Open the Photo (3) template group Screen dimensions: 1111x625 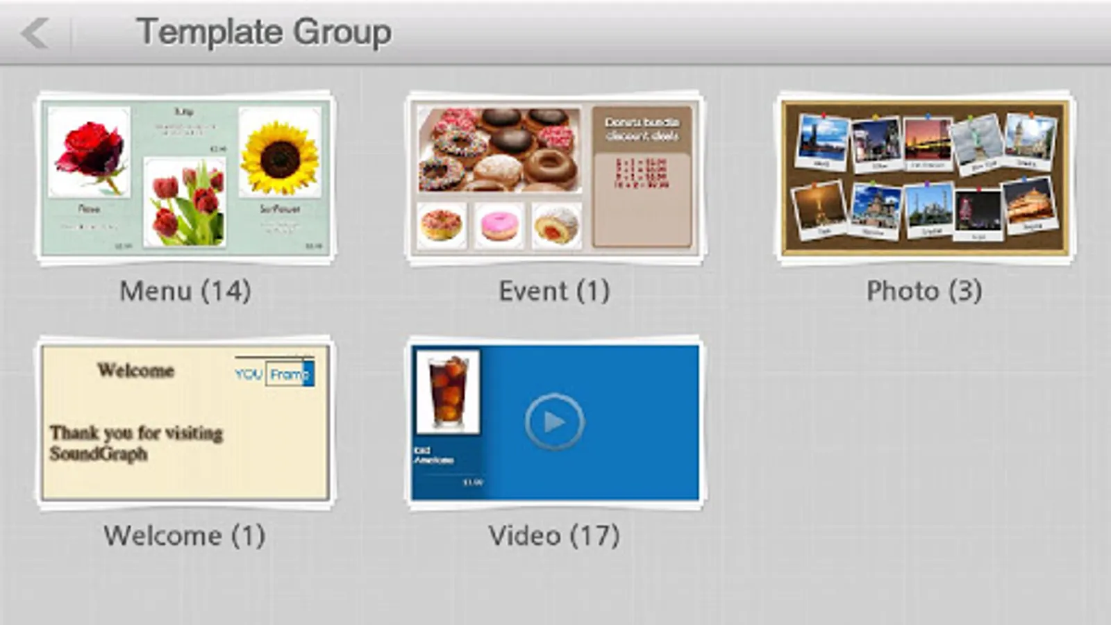coord(924,177)
